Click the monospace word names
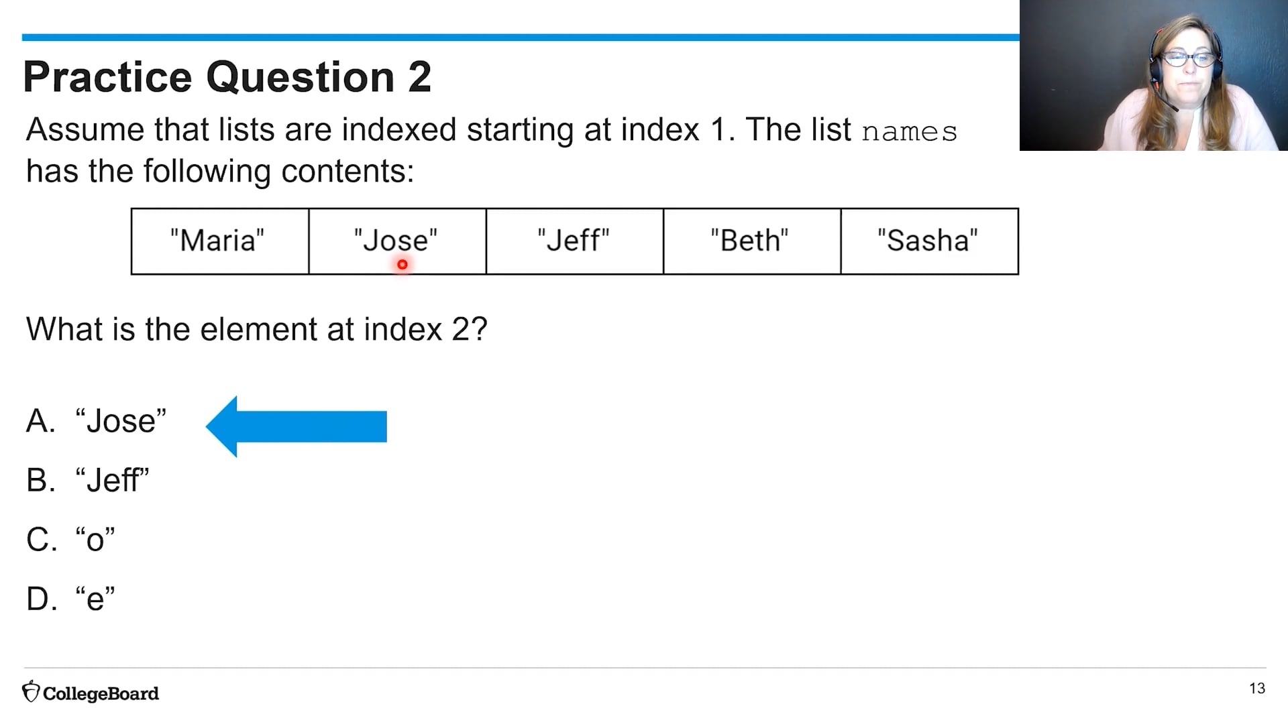Viewport: 1288px width, 724px height. point(910,131)
